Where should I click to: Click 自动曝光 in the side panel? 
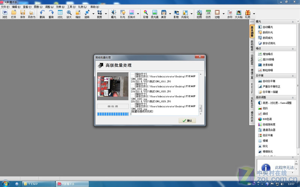click(265, 27)
